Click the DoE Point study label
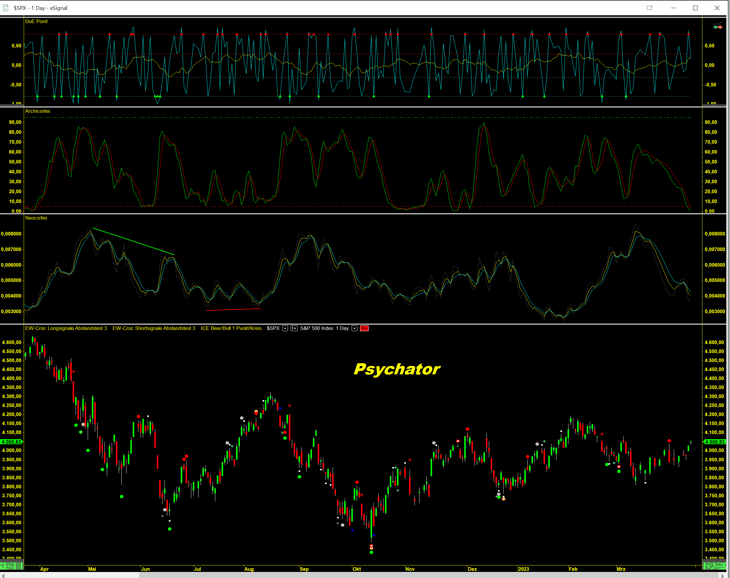Viewport: 730px width, 578px height. tap(36, 21)
